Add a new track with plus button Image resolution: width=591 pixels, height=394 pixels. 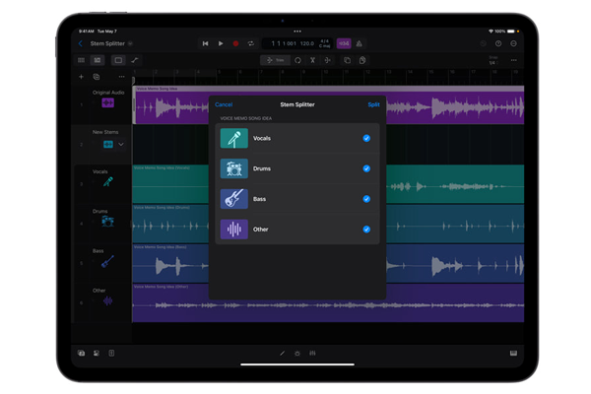tap(81, 77)
